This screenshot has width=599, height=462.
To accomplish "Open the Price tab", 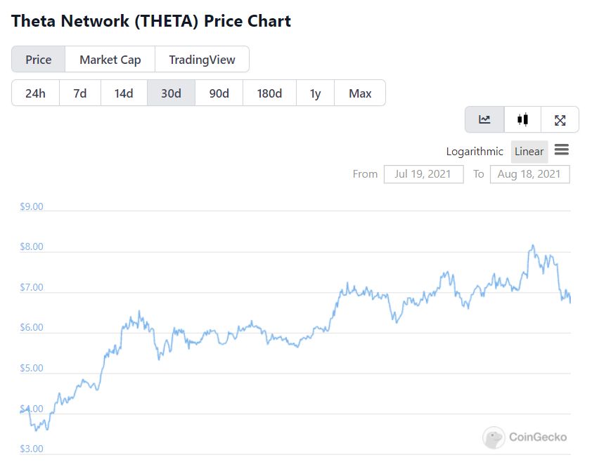I will (39, 60).
